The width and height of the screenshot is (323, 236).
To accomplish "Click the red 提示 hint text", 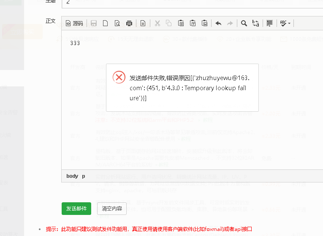I will (x=149, y=229).
